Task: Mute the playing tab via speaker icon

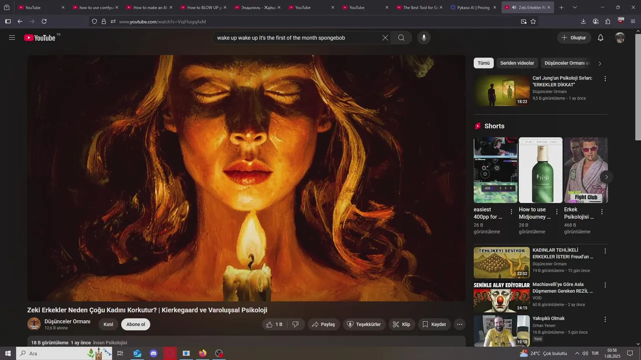Action: (514, 7)
